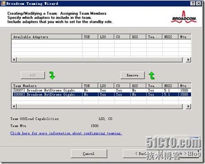Click the Available Adapters scrollbar left arrow
Viewport: 205px width, 164px height.
tap(14, 60)
